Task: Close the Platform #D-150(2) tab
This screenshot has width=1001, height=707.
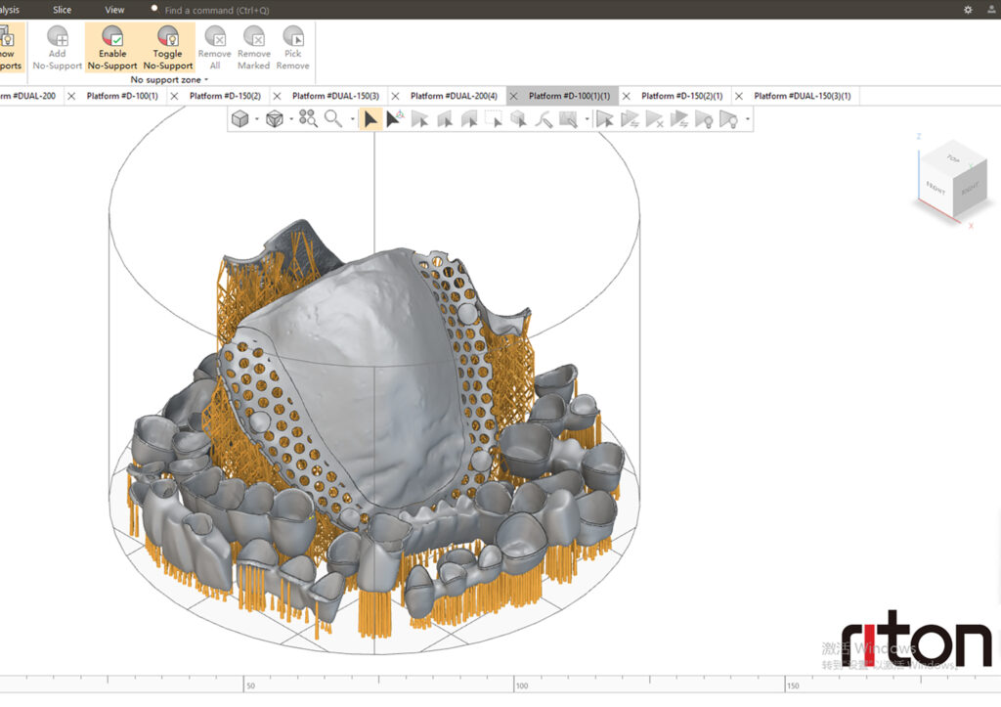Action: click(277, 96)
